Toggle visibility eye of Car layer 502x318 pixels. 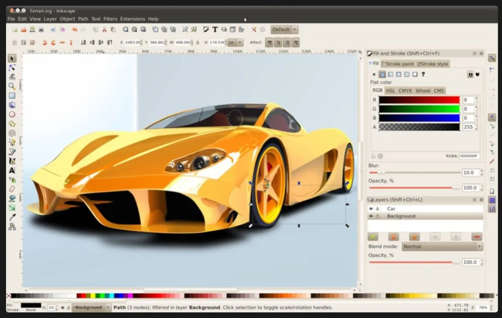371,209
